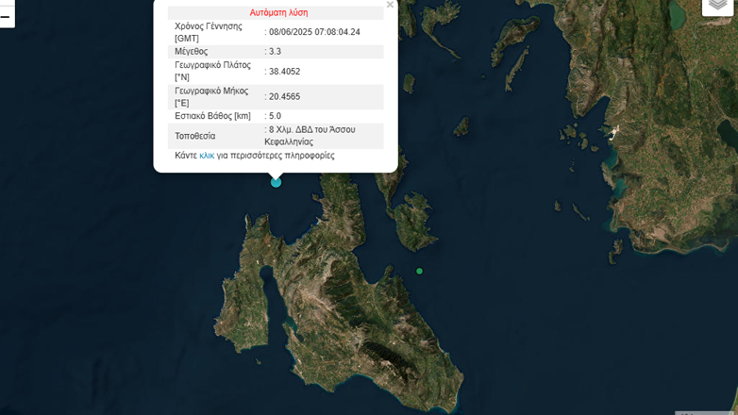Click the 'Χρόνος Γέννησης [GMT]' label

209,32
